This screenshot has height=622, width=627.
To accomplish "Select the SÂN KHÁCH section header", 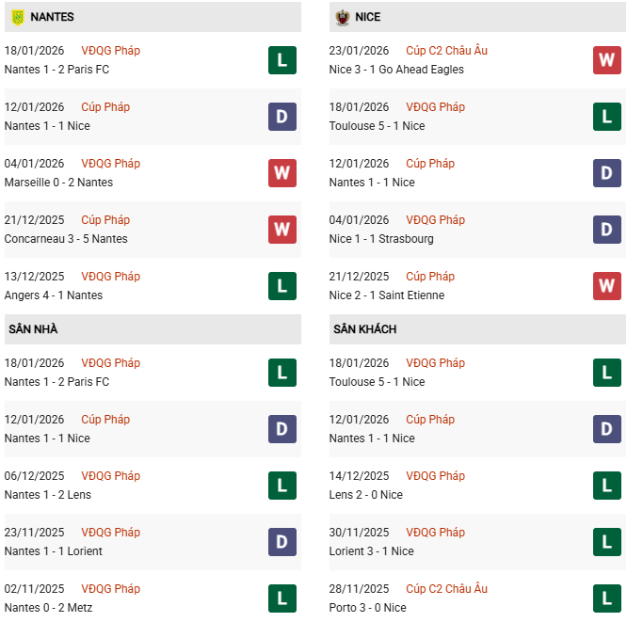I will pyautogui.click(x=364, y=329).
